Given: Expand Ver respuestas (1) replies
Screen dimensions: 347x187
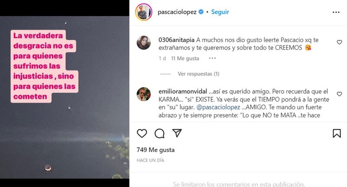Looking at the screenshot, I should (x=198, y=74).
